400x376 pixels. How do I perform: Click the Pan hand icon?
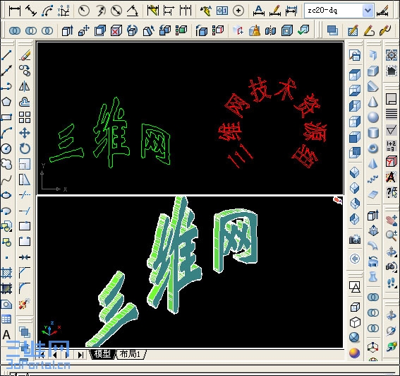pyautogui.click(x=392, y=220)
